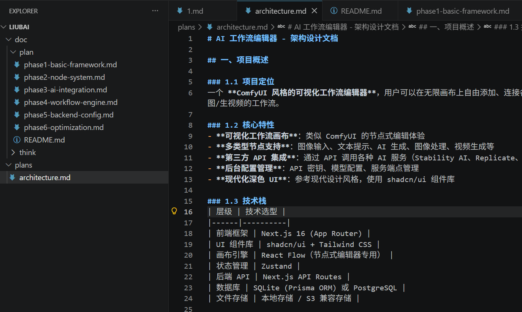Image resolution: width=522 pixels, height=312 pixels.
Task: Close the architecture.md editor tab
Action: (314, 11)
